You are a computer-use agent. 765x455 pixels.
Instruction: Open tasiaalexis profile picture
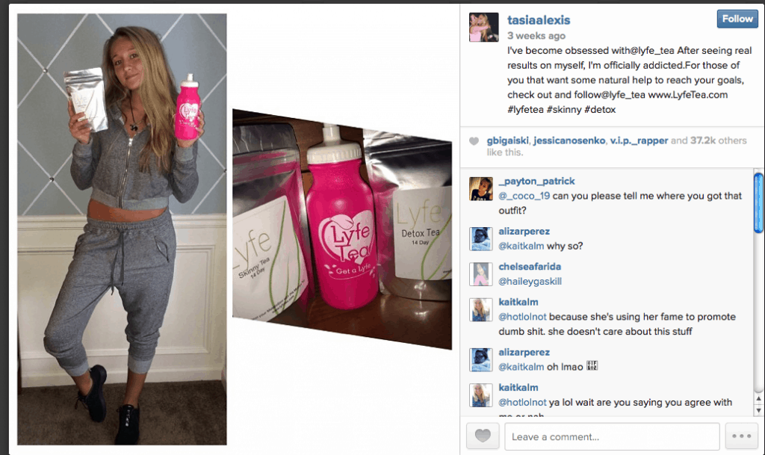tap(483, 28)
